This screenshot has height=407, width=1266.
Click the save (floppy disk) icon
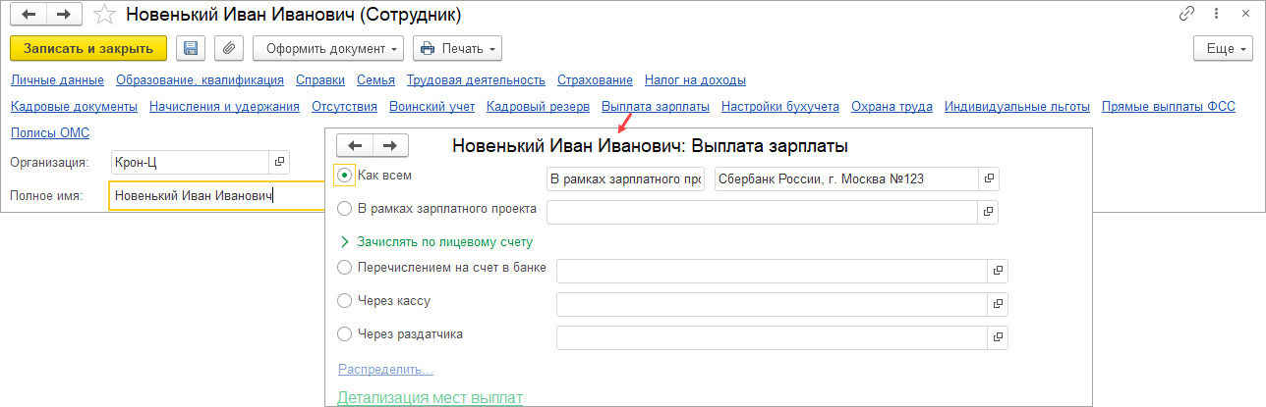click(191, 48)
